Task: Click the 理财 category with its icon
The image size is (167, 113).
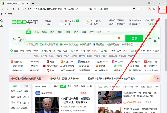Action: click(x=105, y=51)
